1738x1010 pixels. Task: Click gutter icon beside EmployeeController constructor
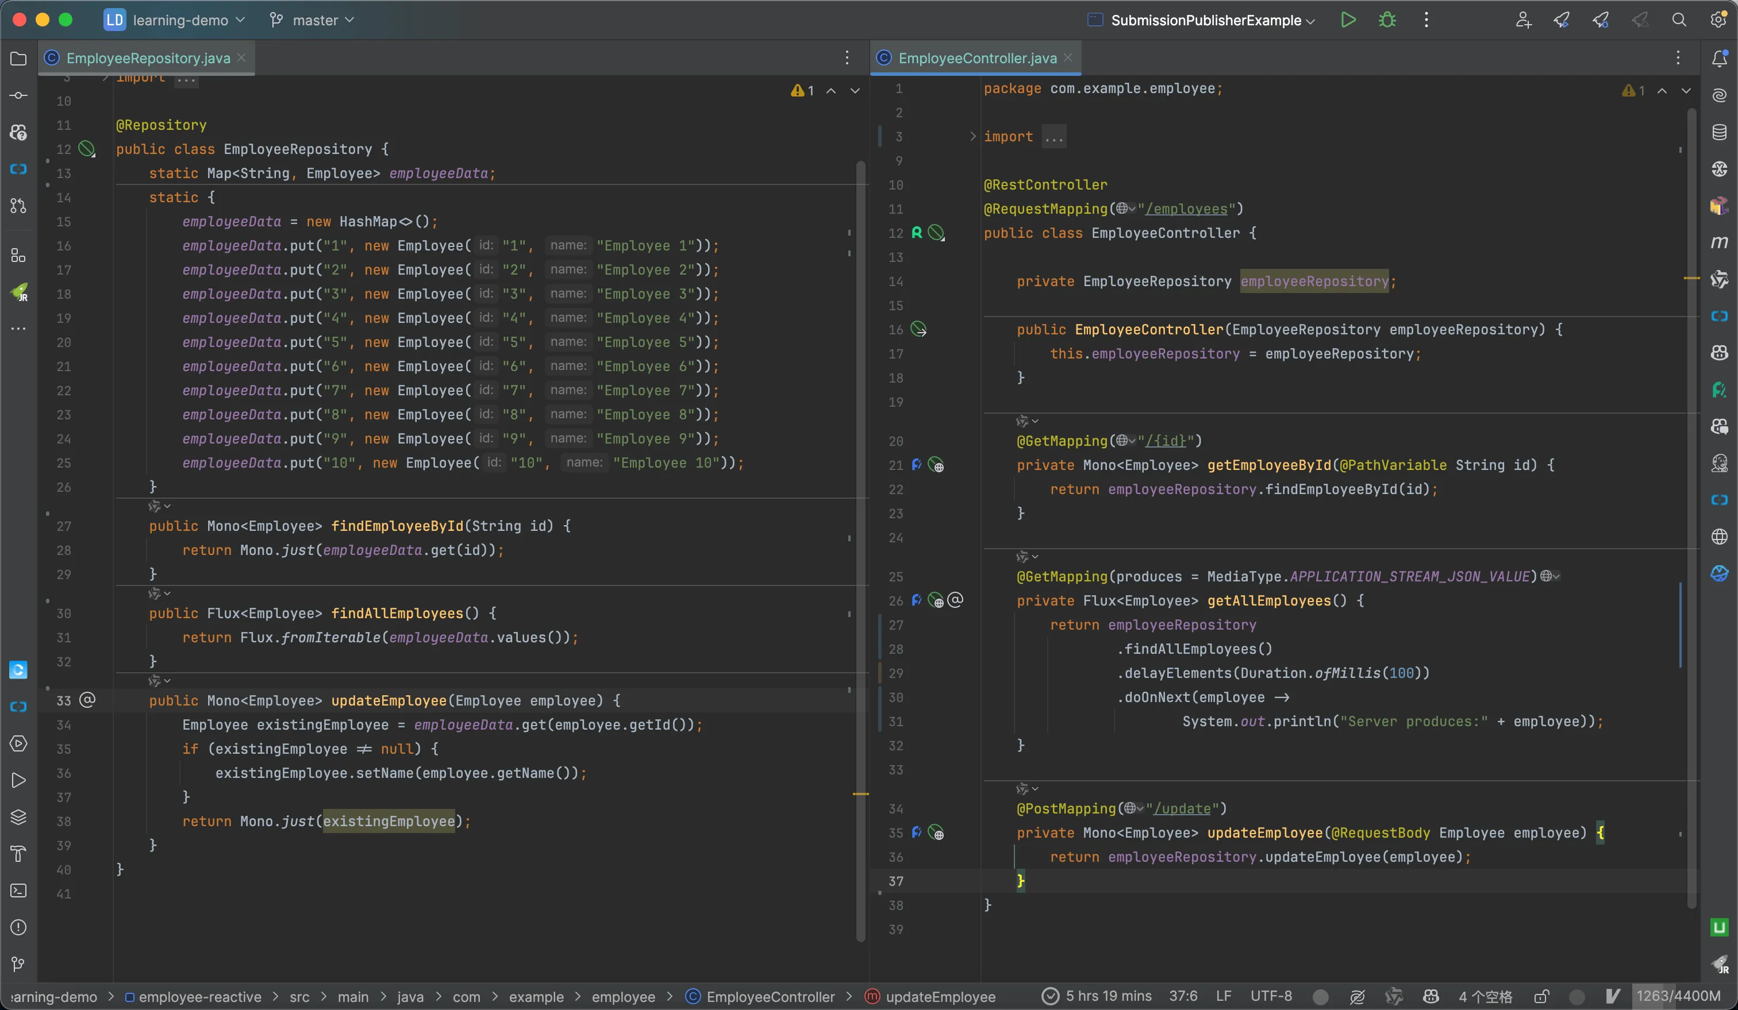click(918, 330)
